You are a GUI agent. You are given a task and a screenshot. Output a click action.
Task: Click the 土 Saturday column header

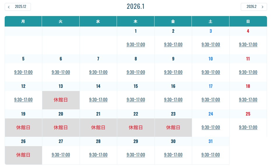(x=210, y=21)
